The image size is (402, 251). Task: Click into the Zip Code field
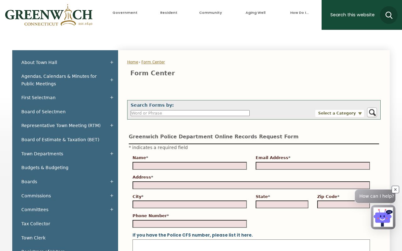pos(344,205)
